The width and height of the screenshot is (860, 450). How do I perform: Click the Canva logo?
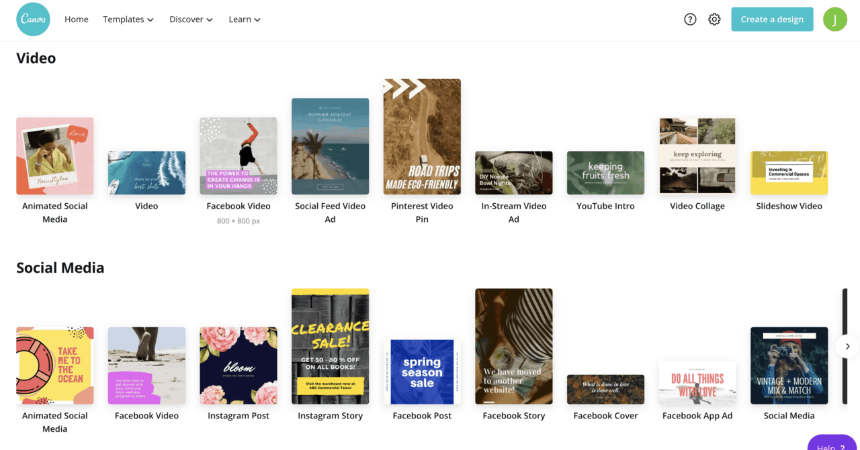click(33, 19)
